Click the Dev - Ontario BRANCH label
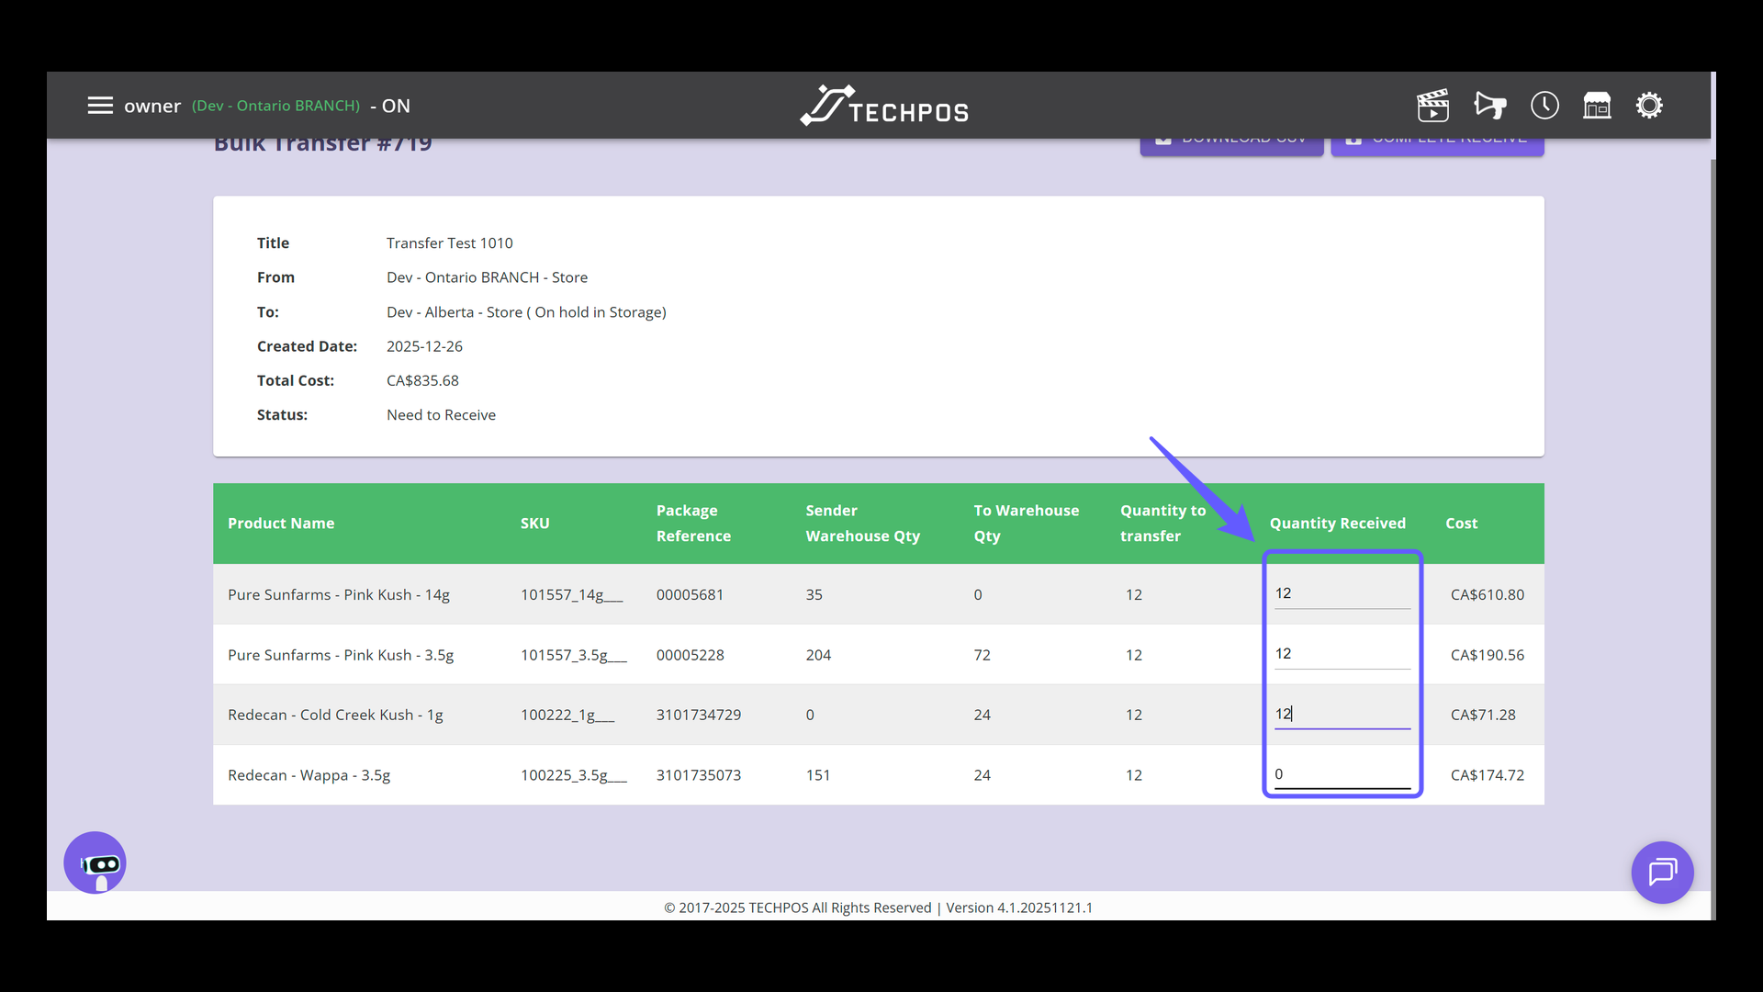Image resolution: width=1763 pixels, height=992 pixels. coord(275,107)
